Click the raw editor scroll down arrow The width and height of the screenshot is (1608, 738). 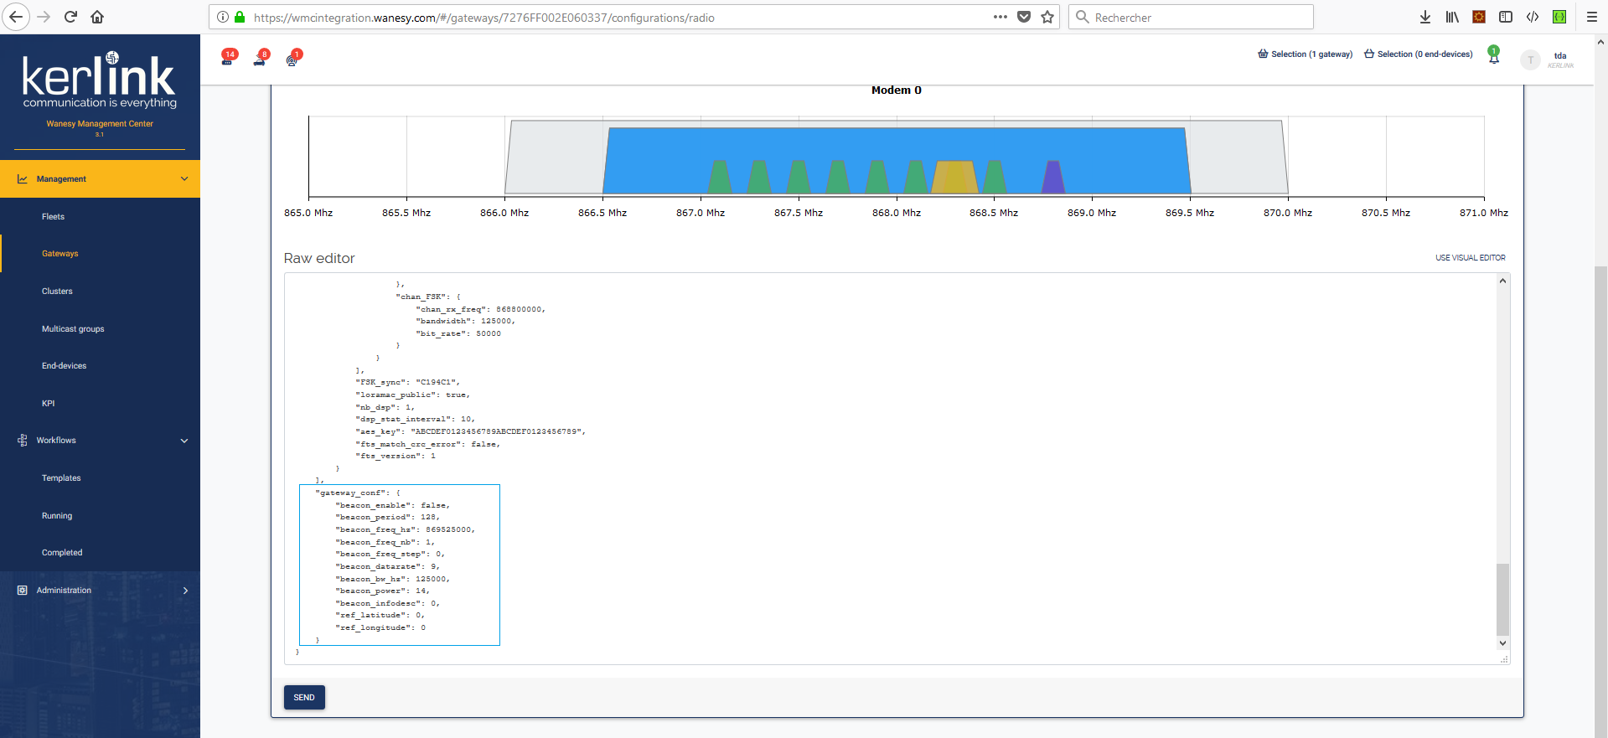[x=1502, y=643]
